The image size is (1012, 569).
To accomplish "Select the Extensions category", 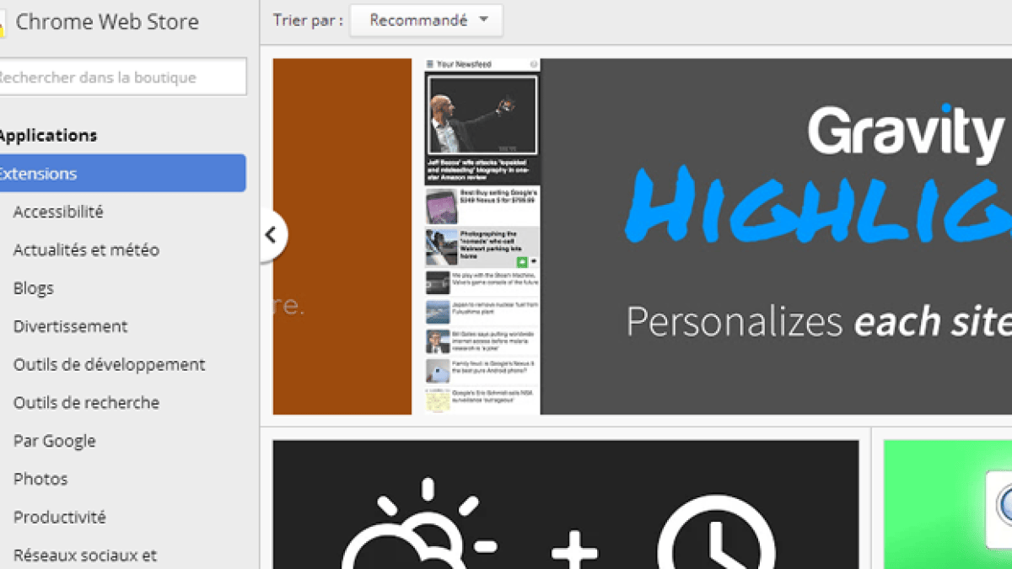I will [x=123, y=174].
